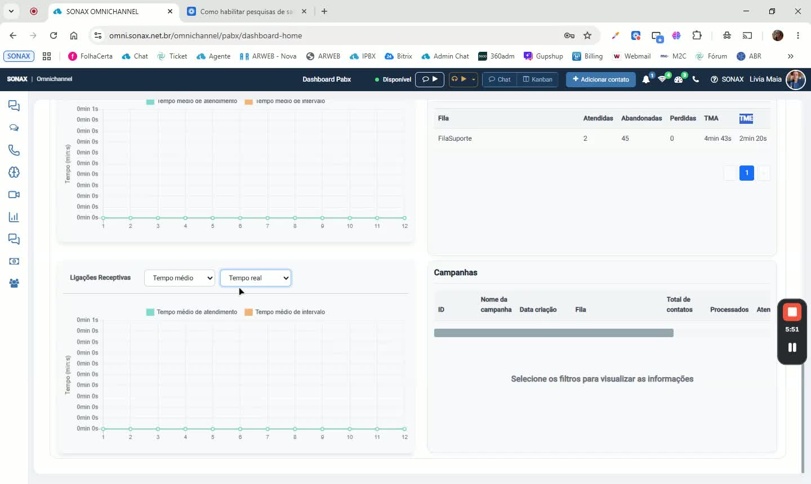Click Dashboard Pabx title

327,79
